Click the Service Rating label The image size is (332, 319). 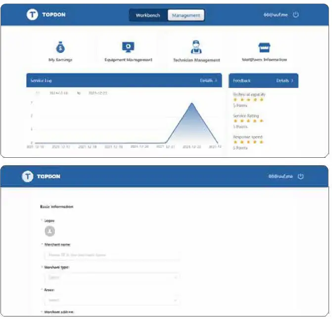click(x=246, y=116)
